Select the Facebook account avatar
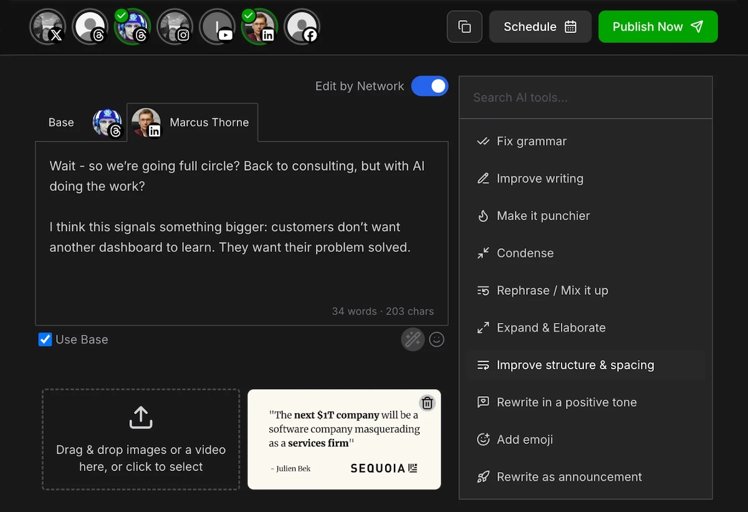 coord(302,27)
